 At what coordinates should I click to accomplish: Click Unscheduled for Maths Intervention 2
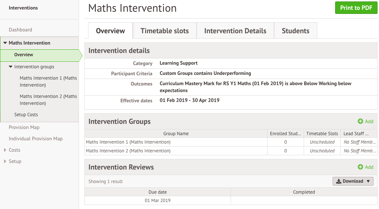pos(322,151)
